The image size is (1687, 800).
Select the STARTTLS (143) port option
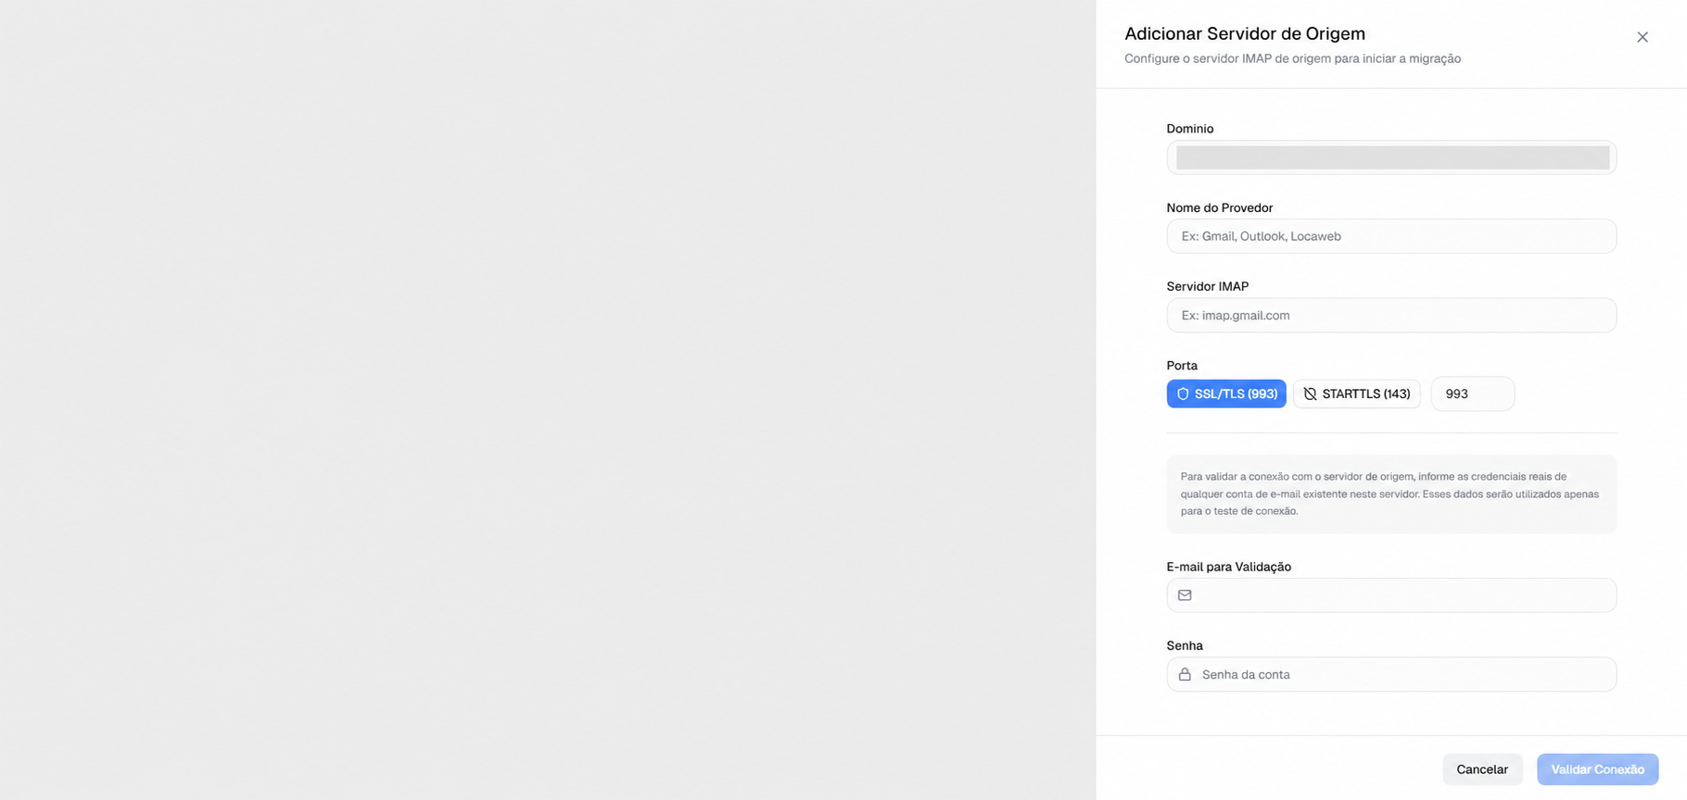click(x=1357, y=394)
